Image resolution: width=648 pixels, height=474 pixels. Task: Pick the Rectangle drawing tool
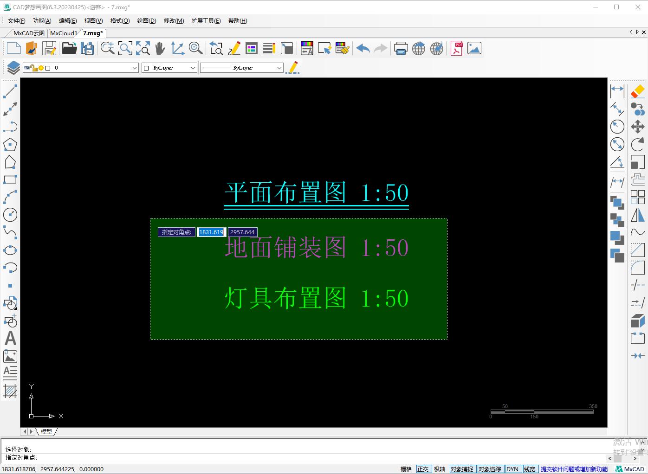[x=11, y=179]
